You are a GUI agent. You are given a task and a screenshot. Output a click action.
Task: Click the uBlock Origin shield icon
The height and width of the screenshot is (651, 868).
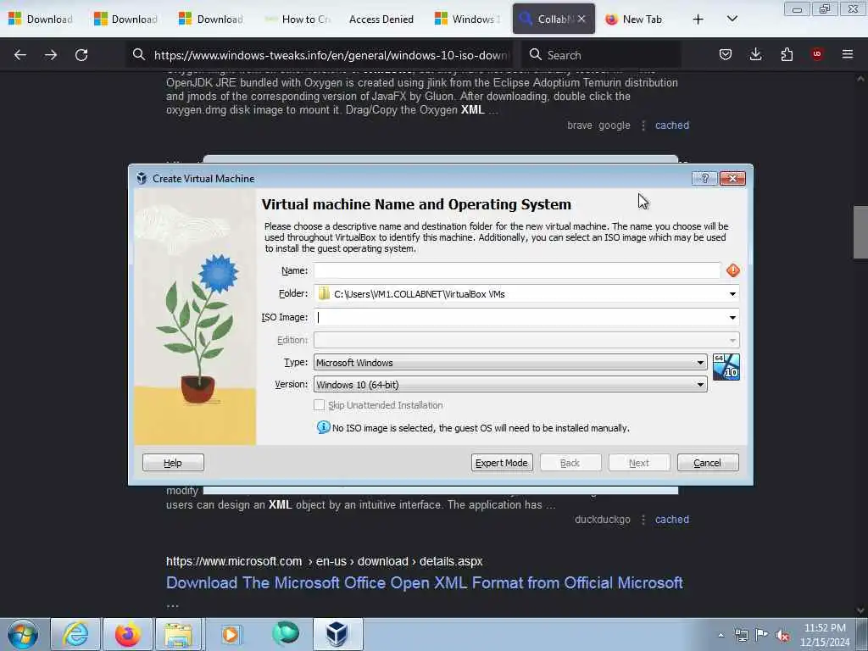point(816,54)
